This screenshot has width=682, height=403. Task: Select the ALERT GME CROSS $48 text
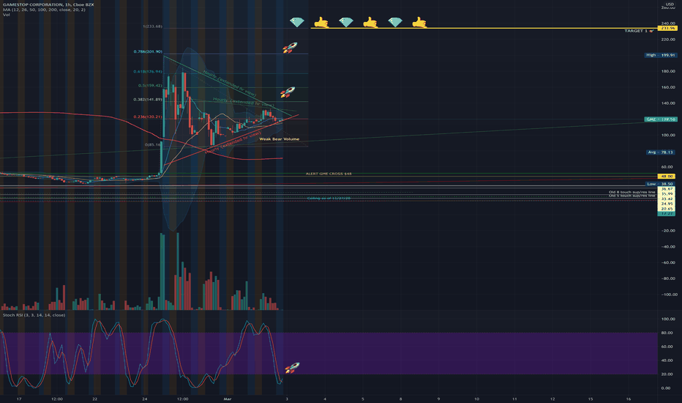click(329, 174)
